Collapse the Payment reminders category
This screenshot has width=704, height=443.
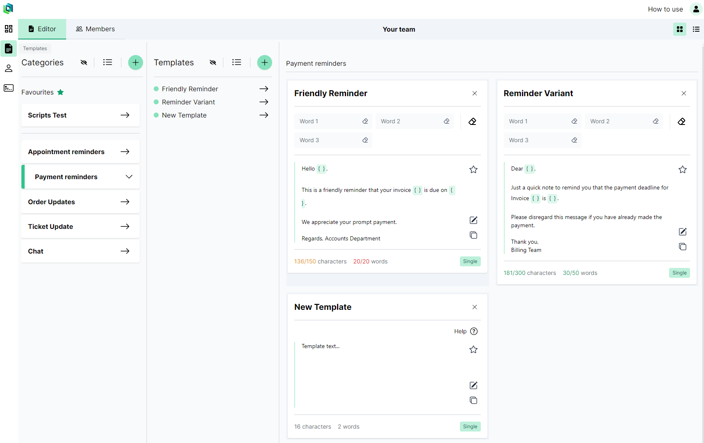81,177
